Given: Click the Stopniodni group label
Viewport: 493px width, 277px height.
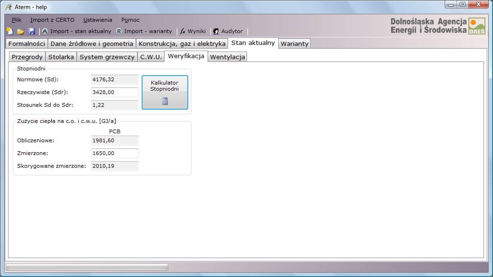Looking at the screenshot, I should click(31, 69).
